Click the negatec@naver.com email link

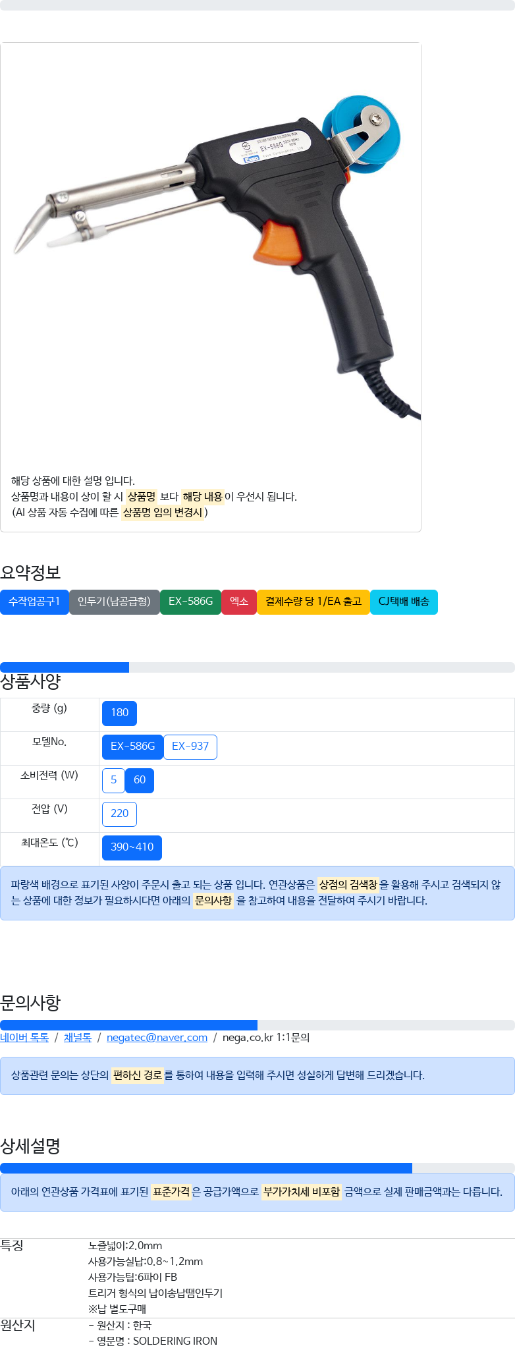click(157, 1038)
